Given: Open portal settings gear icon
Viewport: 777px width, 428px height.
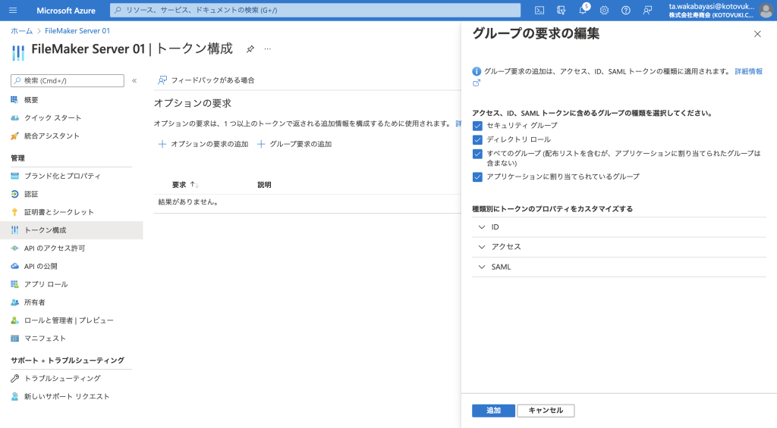Looking at the screenshot, I should coord(604,10).
